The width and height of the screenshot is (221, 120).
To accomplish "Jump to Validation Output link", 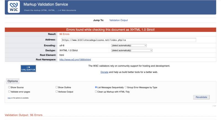I will coord(119,20).
